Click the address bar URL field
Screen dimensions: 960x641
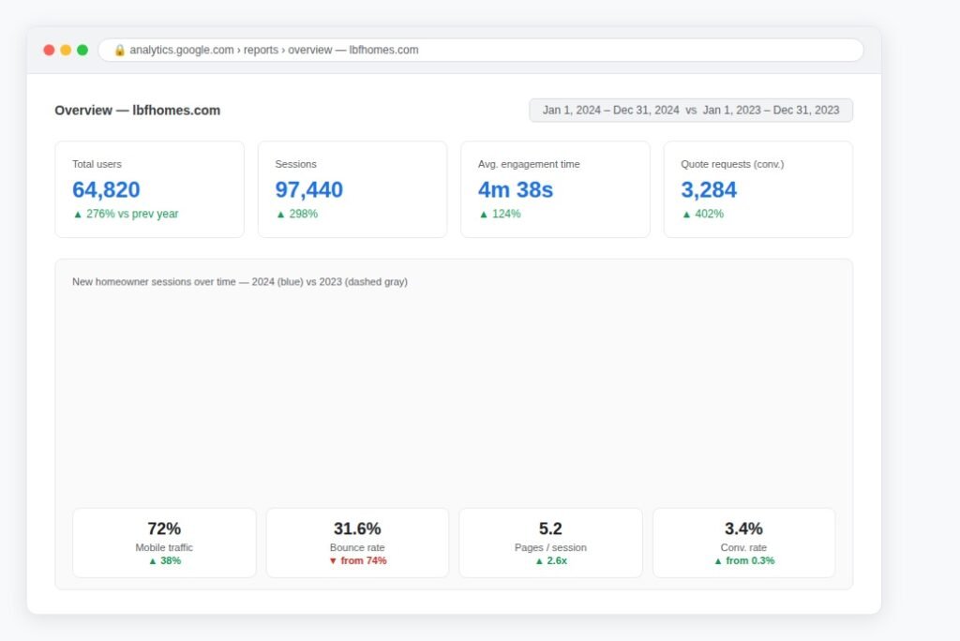tap(481, 51)
